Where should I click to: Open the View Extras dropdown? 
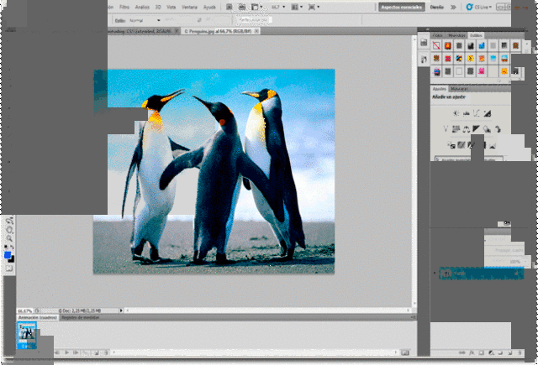[257, 7]
